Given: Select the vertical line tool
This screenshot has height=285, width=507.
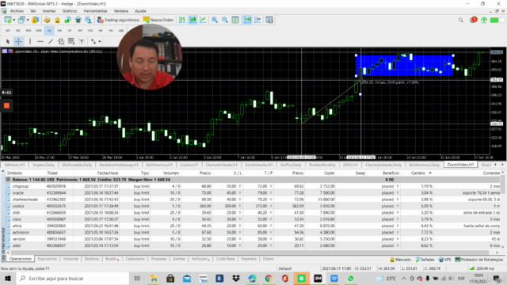Looking at the screenshot, I should point(30,41).
